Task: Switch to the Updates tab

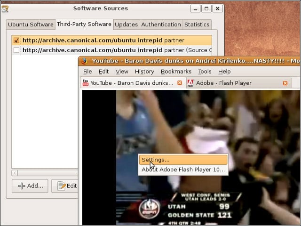Action: [x=127, y=24]
